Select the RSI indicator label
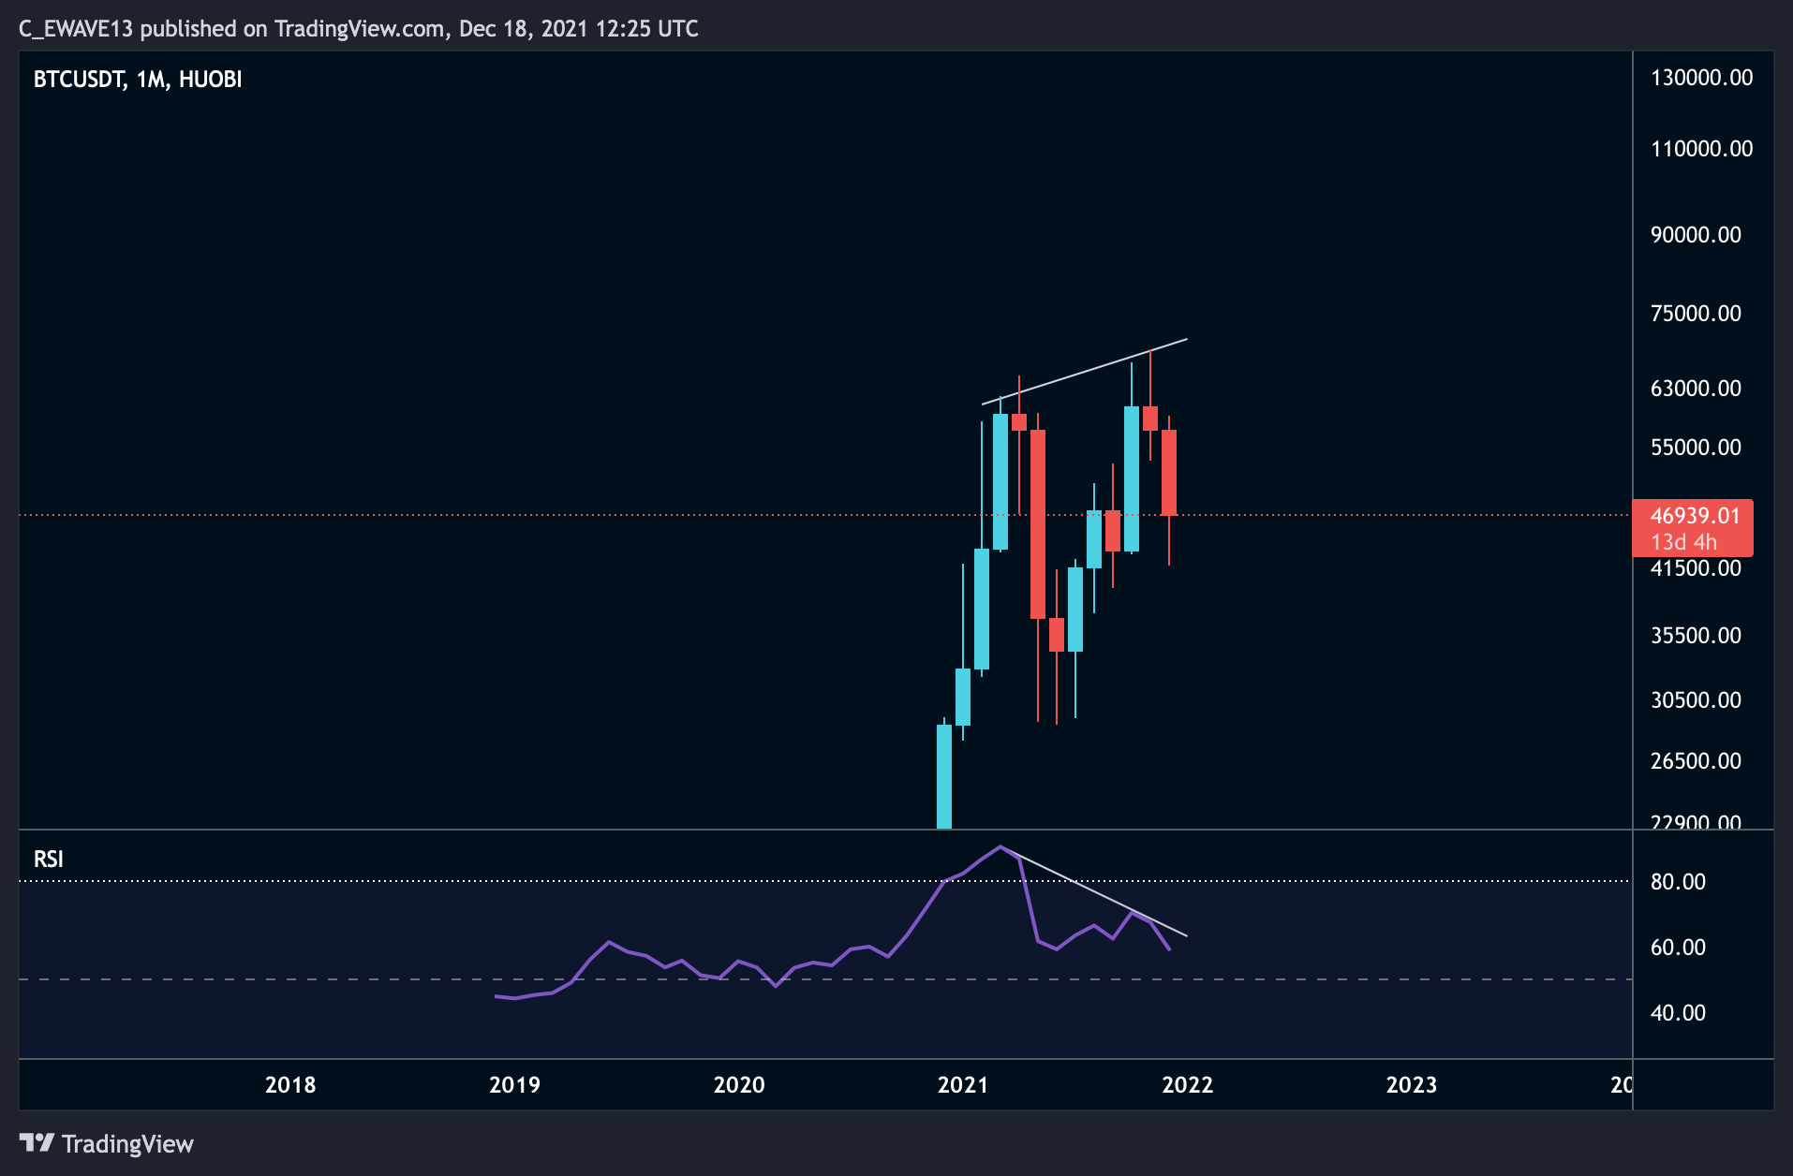The image size is (1793, 1176). [x=49, y=859]
